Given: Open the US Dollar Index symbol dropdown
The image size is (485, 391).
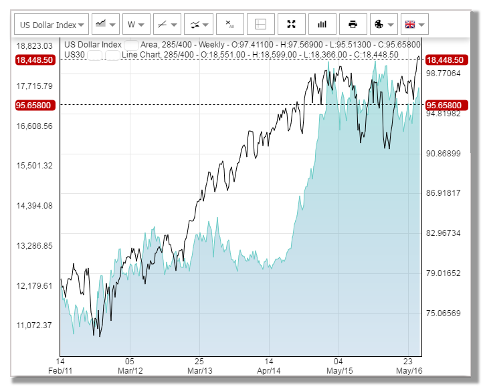Looking at the screenshot, I should click(52, 25).
